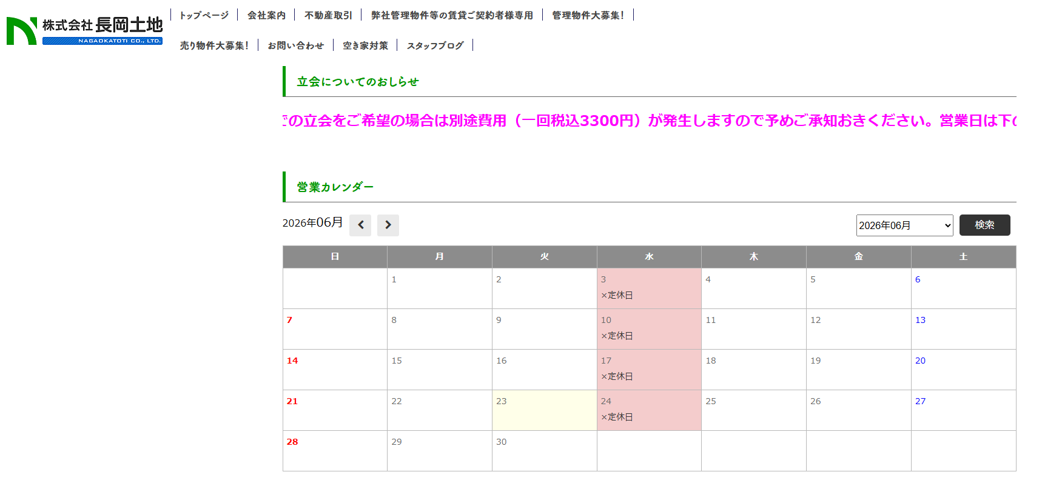Click the 検索 search button
The image size is (1042, 489).
point(984,225)
